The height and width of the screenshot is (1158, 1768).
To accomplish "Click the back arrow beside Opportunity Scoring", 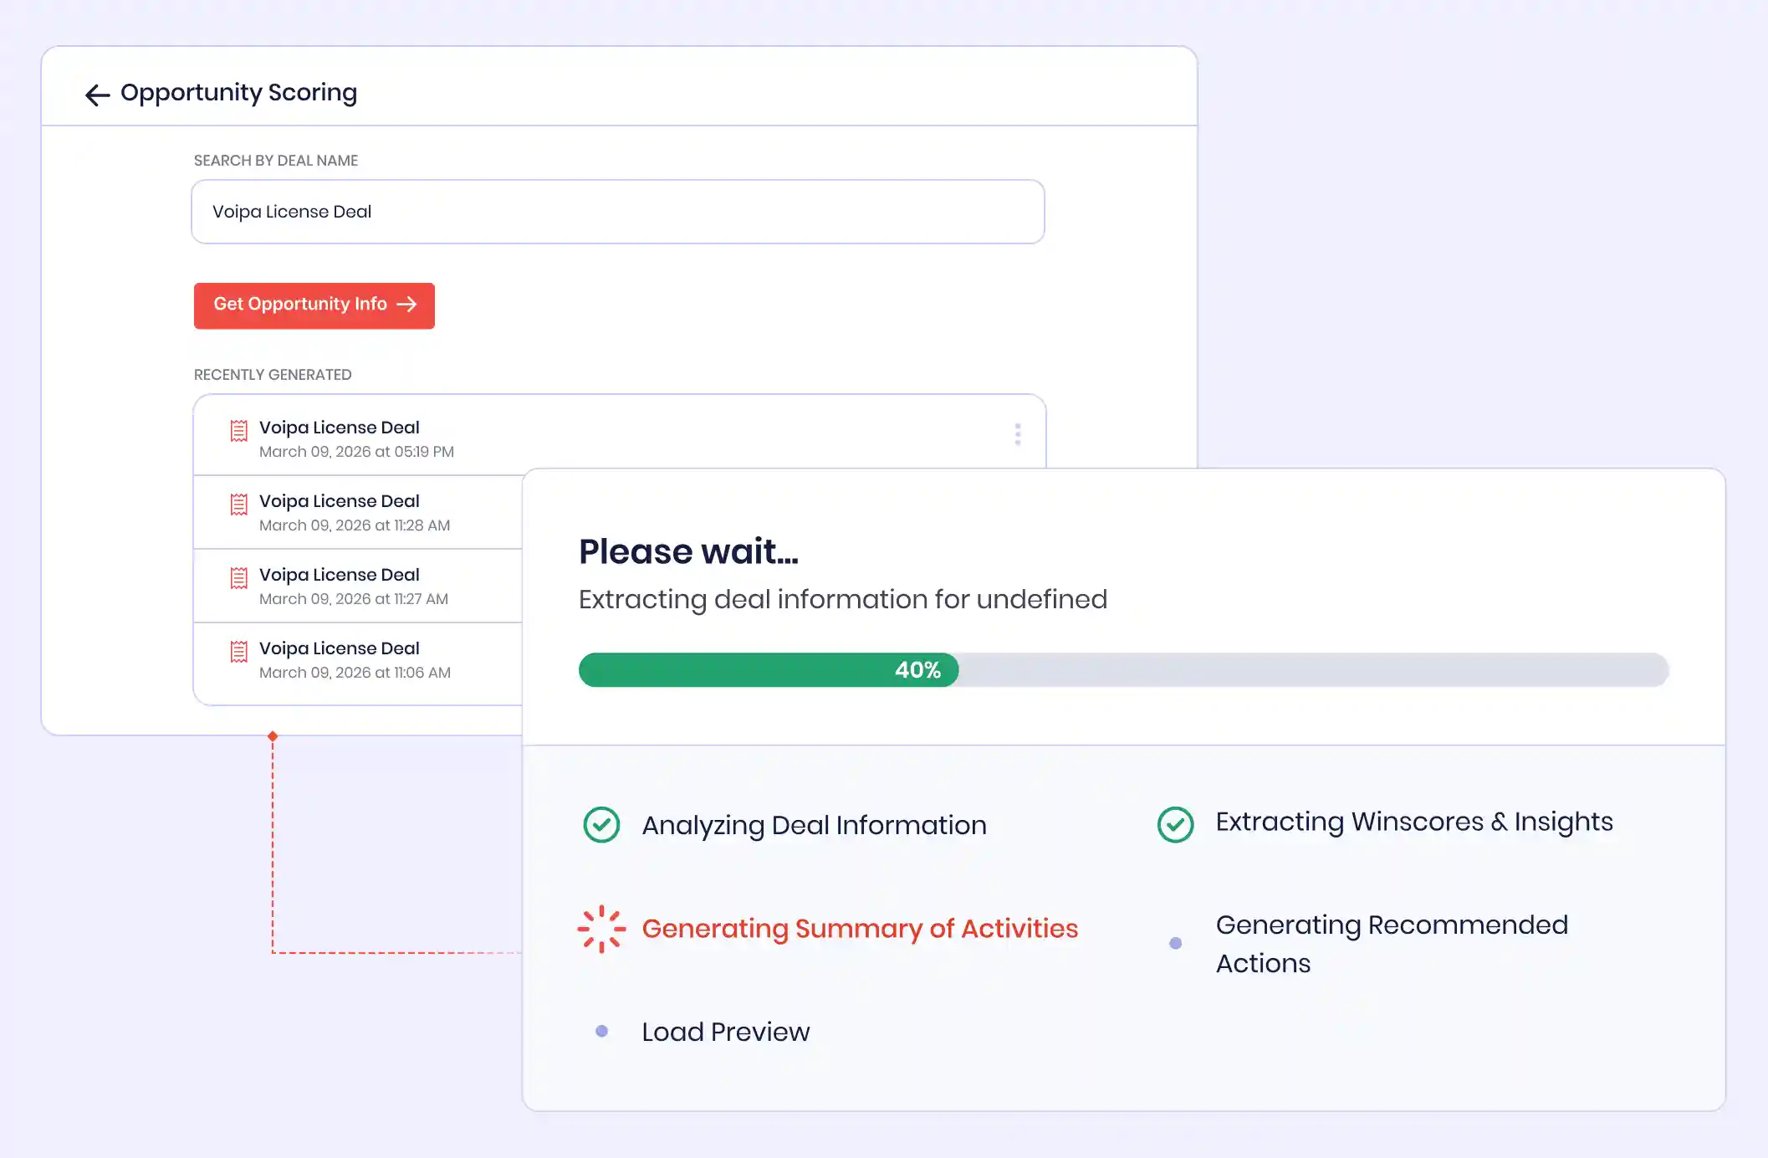I will click(x=97, y=95).
